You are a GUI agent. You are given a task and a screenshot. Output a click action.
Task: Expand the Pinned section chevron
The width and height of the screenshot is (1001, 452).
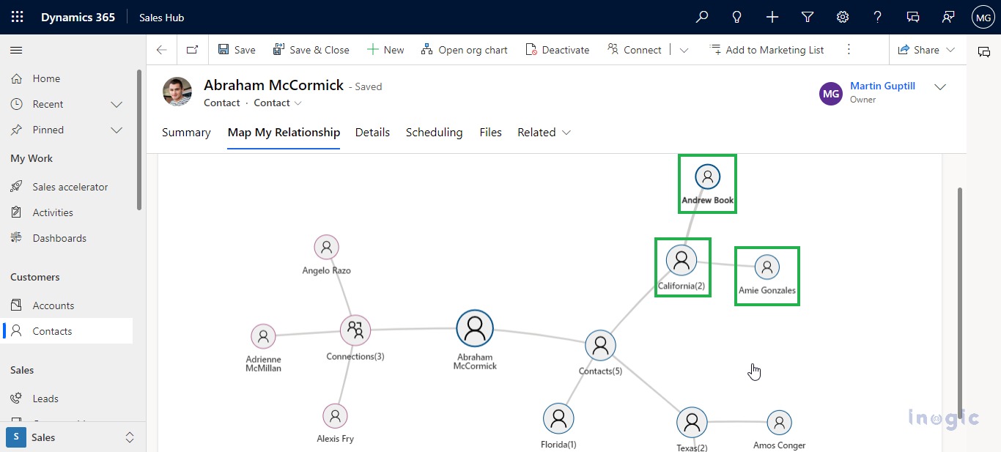(116, 130)
